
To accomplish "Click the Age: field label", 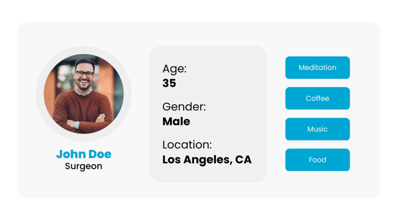I will 175,69.
